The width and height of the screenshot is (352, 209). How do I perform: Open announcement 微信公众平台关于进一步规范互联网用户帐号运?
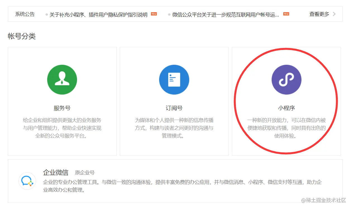pyautogui.click(x=226, y=15)
